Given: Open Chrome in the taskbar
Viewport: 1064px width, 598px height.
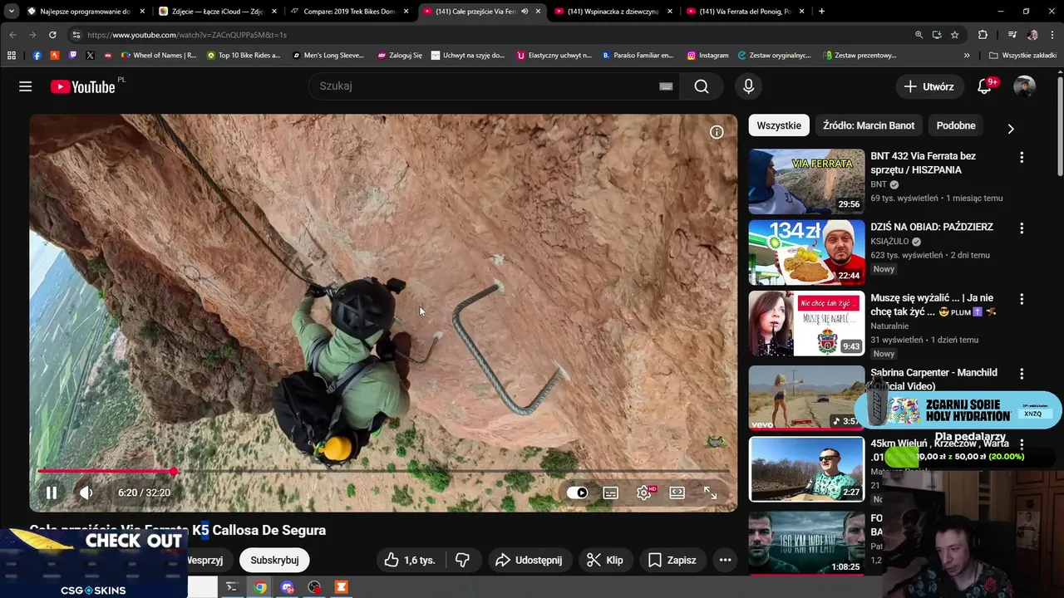Looking at the screenshot, I should tap(260, 587).
